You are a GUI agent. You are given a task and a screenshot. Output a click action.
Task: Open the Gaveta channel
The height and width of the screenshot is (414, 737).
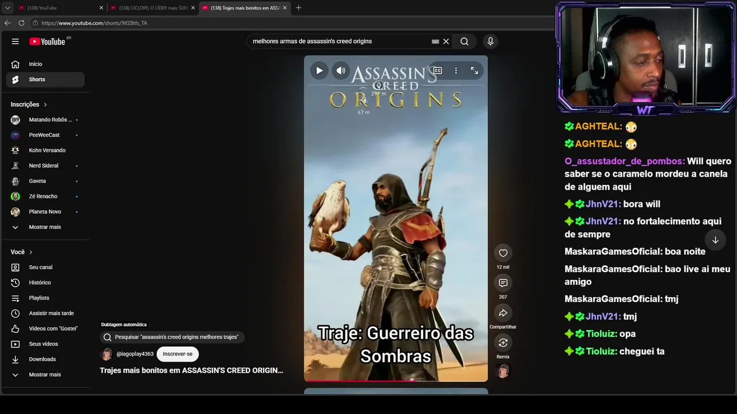coord(45,181)
